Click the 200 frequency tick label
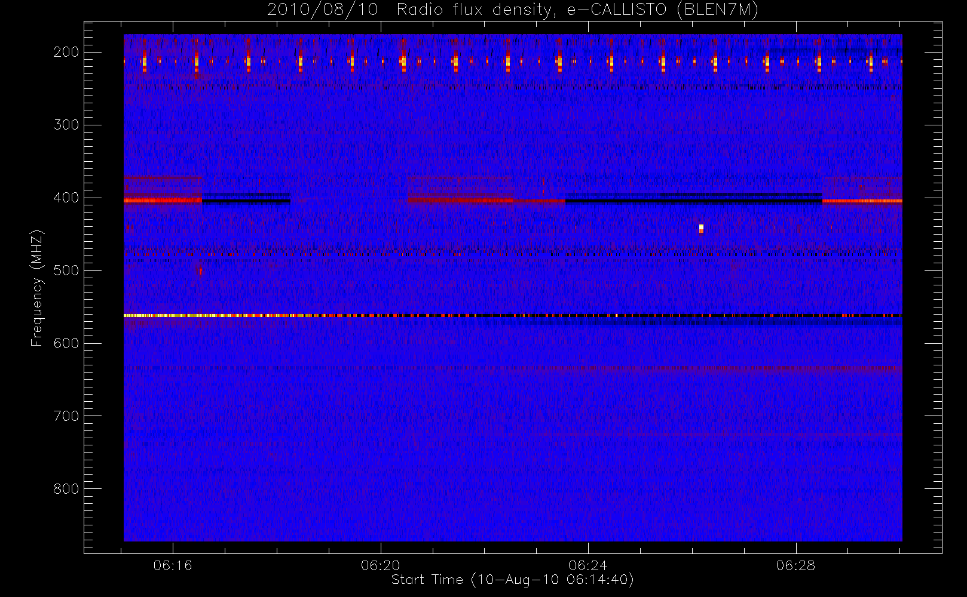The width and height of the screenshot is (967, 597). click(66, 52)
